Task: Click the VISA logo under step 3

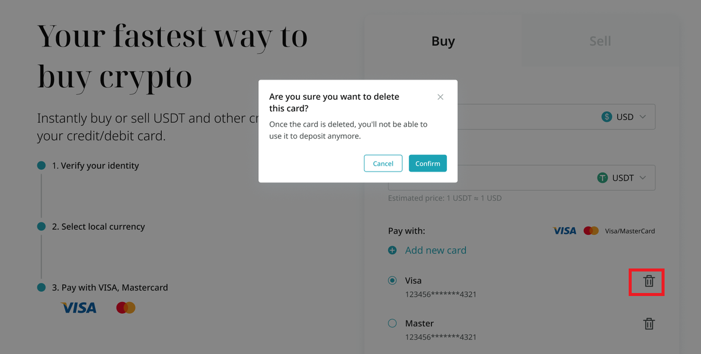Action: tap(79, 307)
